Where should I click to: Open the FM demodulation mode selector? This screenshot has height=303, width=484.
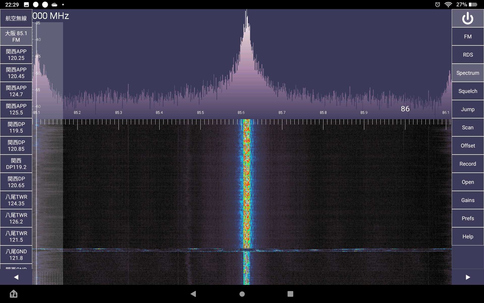[468, 37]
